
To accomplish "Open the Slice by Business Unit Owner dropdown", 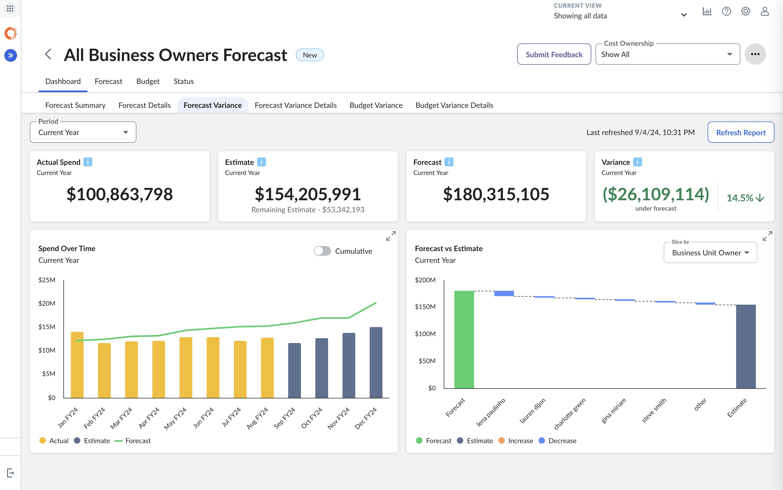I will (x=710, y=253).
